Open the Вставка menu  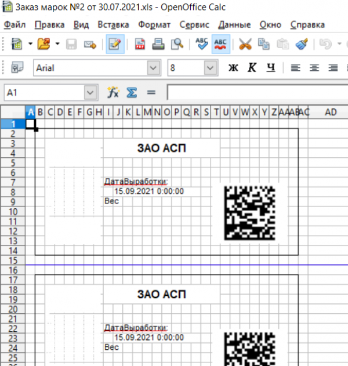coord(113,25)
